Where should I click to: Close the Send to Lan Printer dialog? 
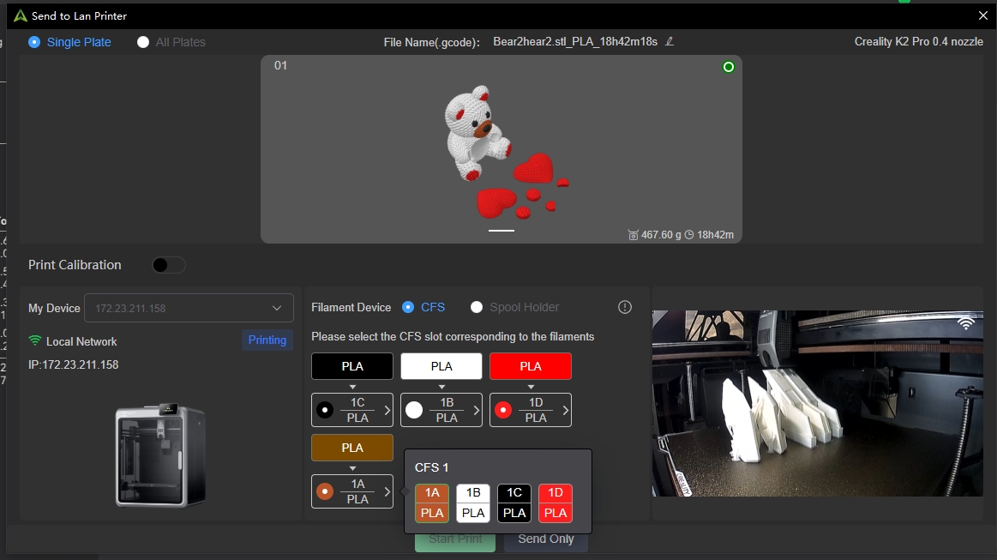982,15
